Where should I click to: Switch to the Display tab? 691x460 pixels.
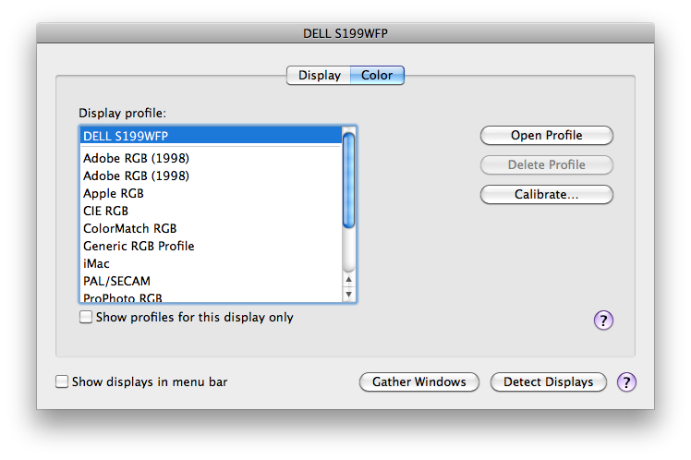[319, 76]
